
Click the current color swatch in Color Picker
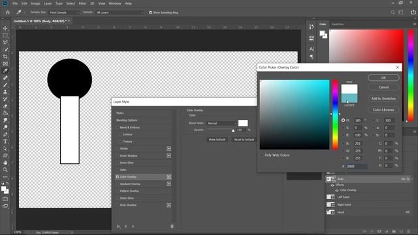point(349,99)
